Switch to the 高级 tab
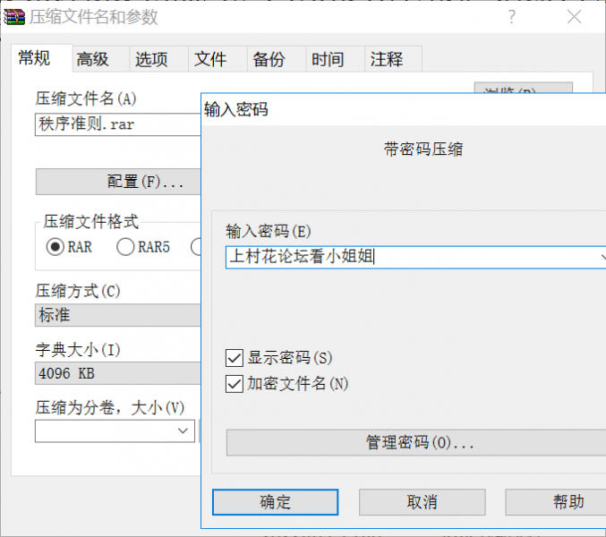Screen dimensions: 606x537 [x=92, y=59]
